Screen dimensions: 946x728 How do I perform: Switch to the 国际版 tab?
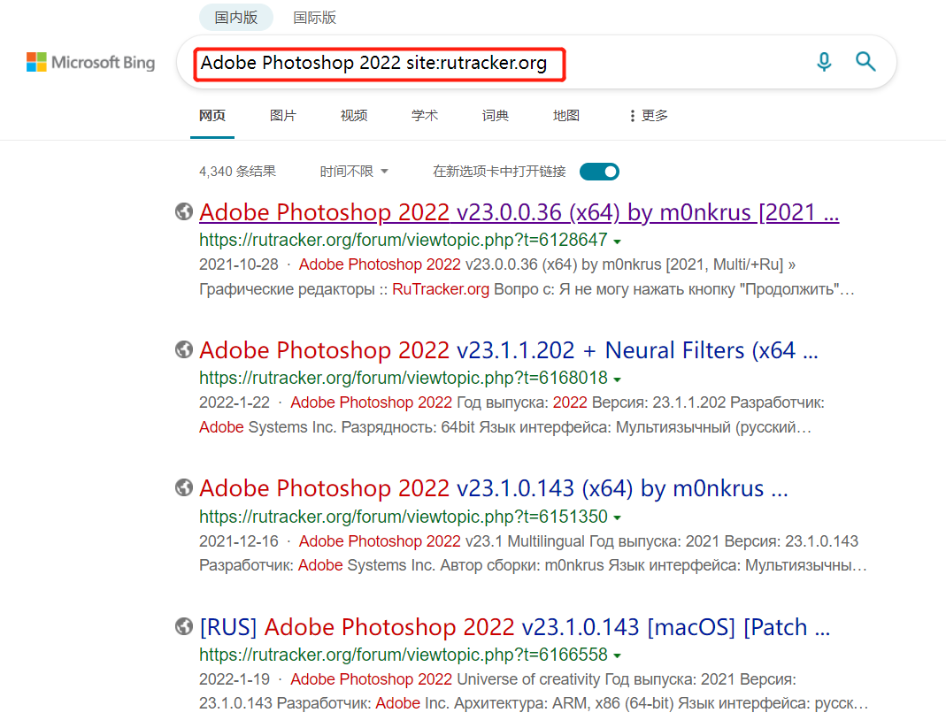coord(314,18)
